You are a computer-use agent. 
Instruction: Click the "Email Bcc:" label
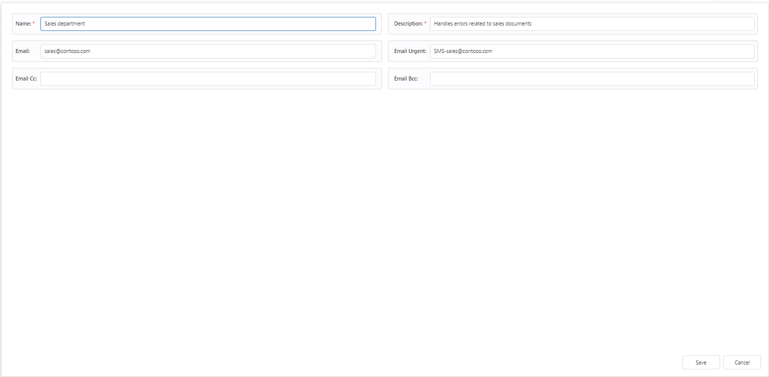tap(405, 78)
